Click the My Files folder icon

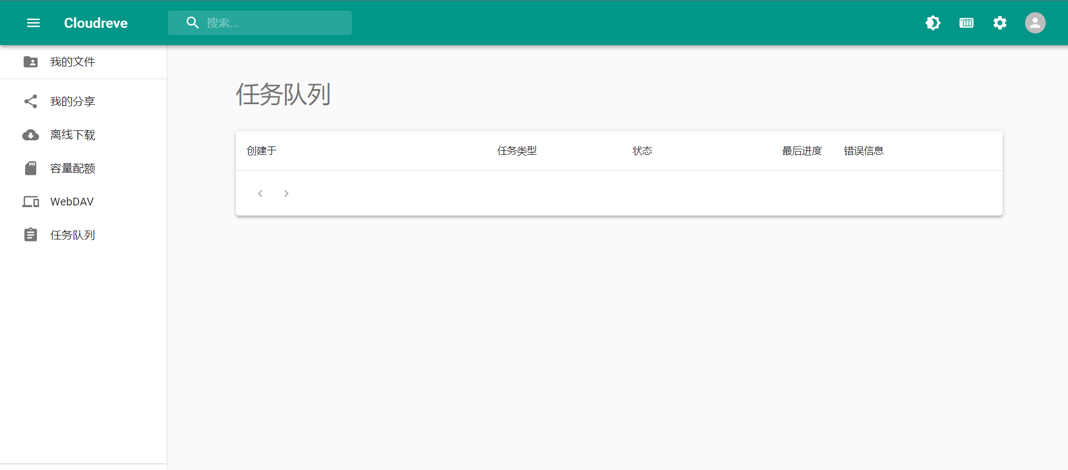pos(31,62)
